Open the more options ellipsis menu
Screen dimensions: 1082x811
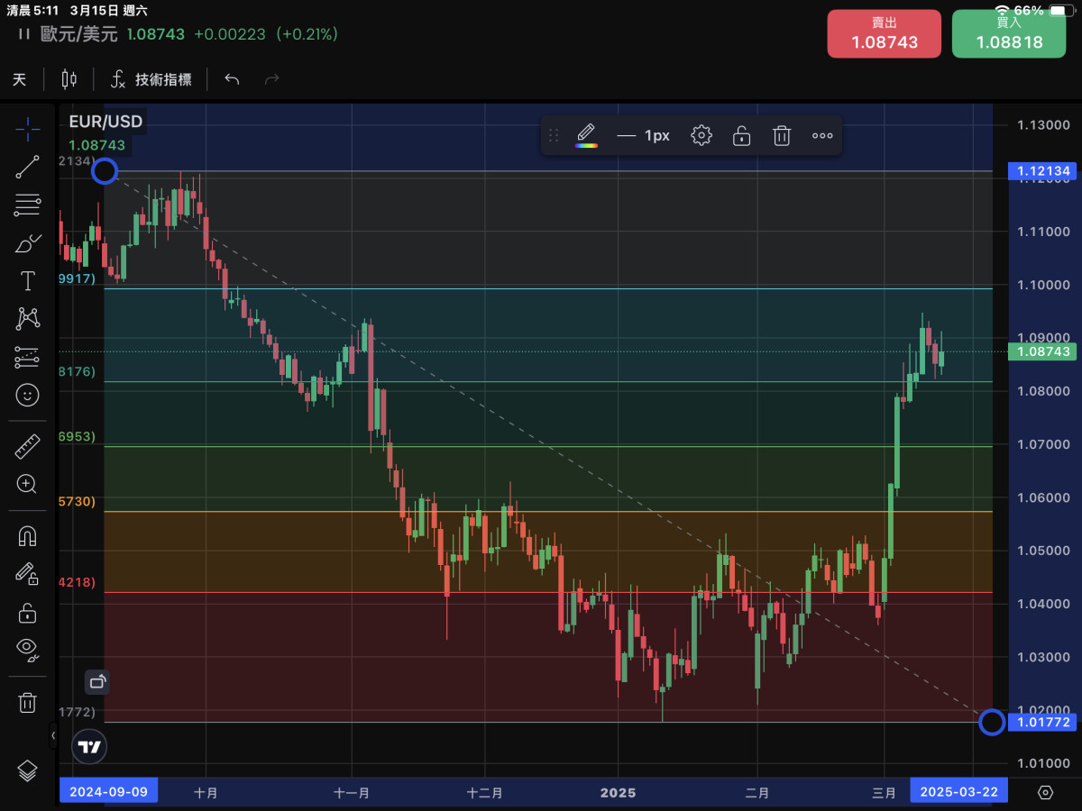coord(822,136)
